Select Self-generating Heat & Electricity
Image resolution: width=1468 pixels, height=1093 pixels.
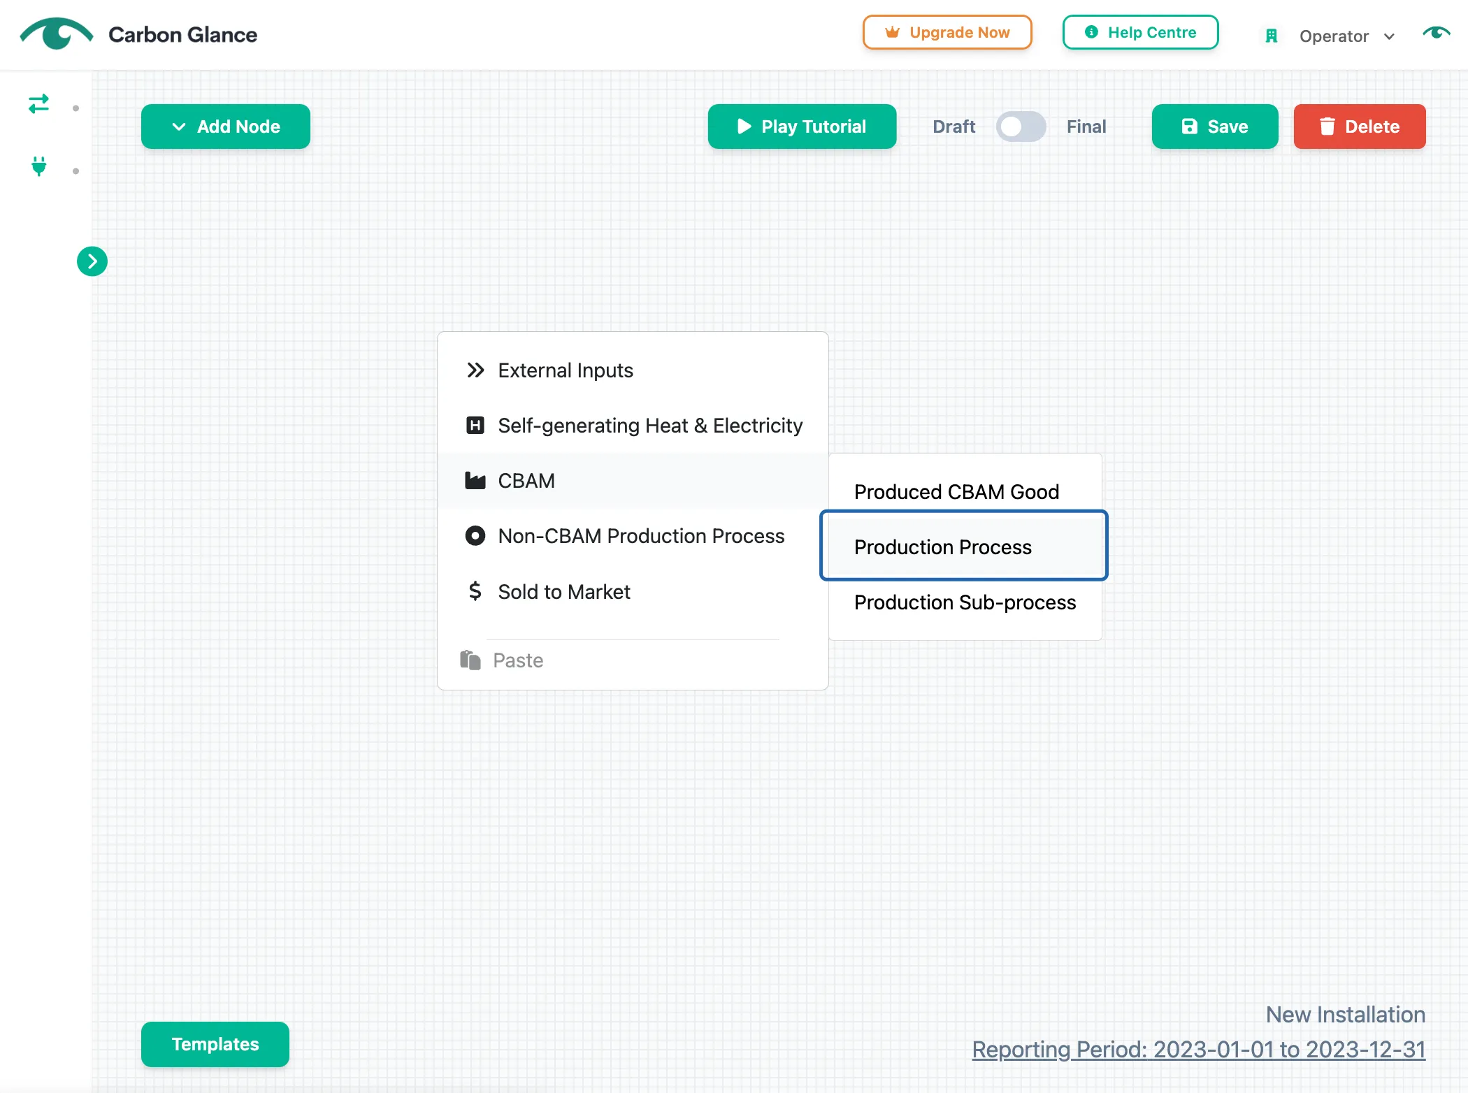(633, 426)
